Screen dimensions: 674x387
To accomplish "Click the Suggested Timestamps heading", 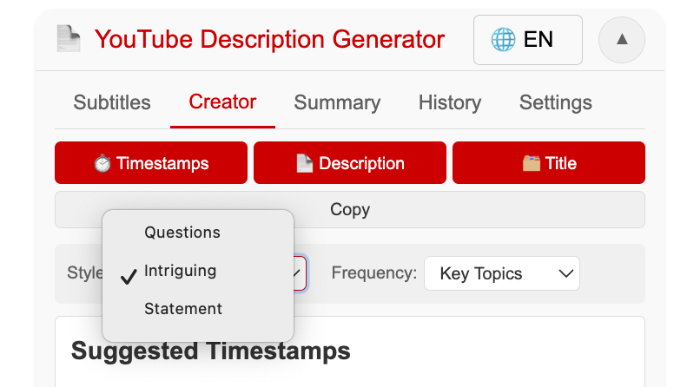I will click(211, 351).
